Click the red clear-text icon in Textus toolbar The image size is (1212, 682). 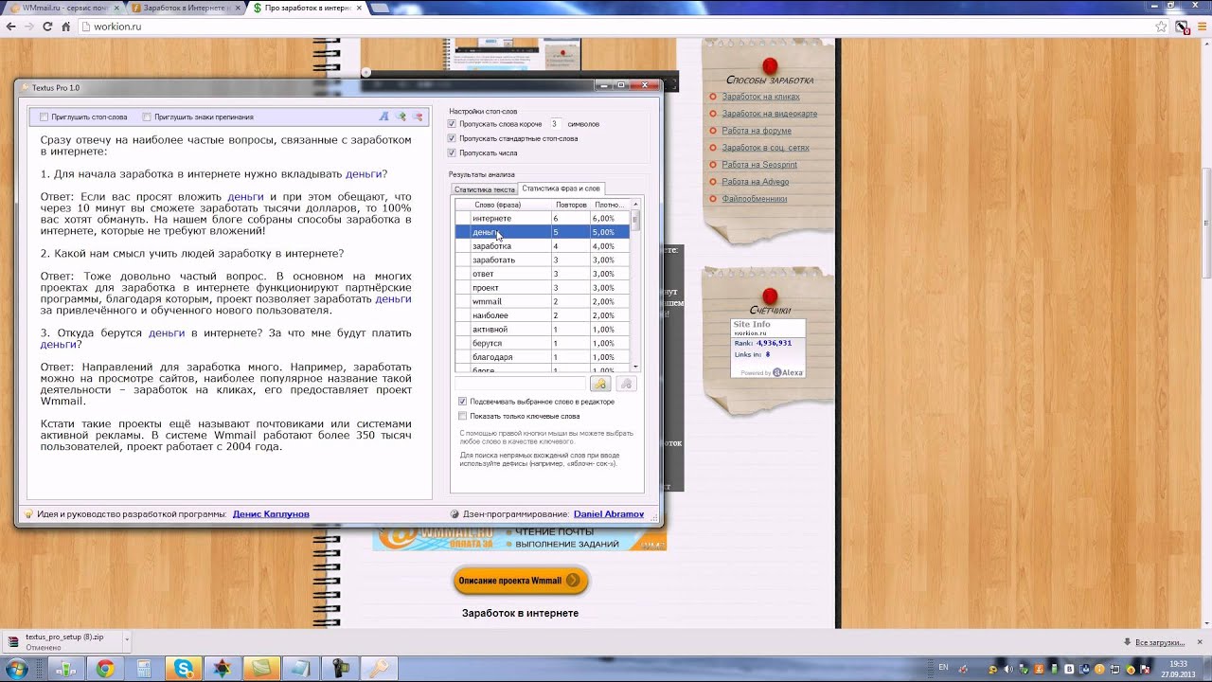[x=418, y=117]
